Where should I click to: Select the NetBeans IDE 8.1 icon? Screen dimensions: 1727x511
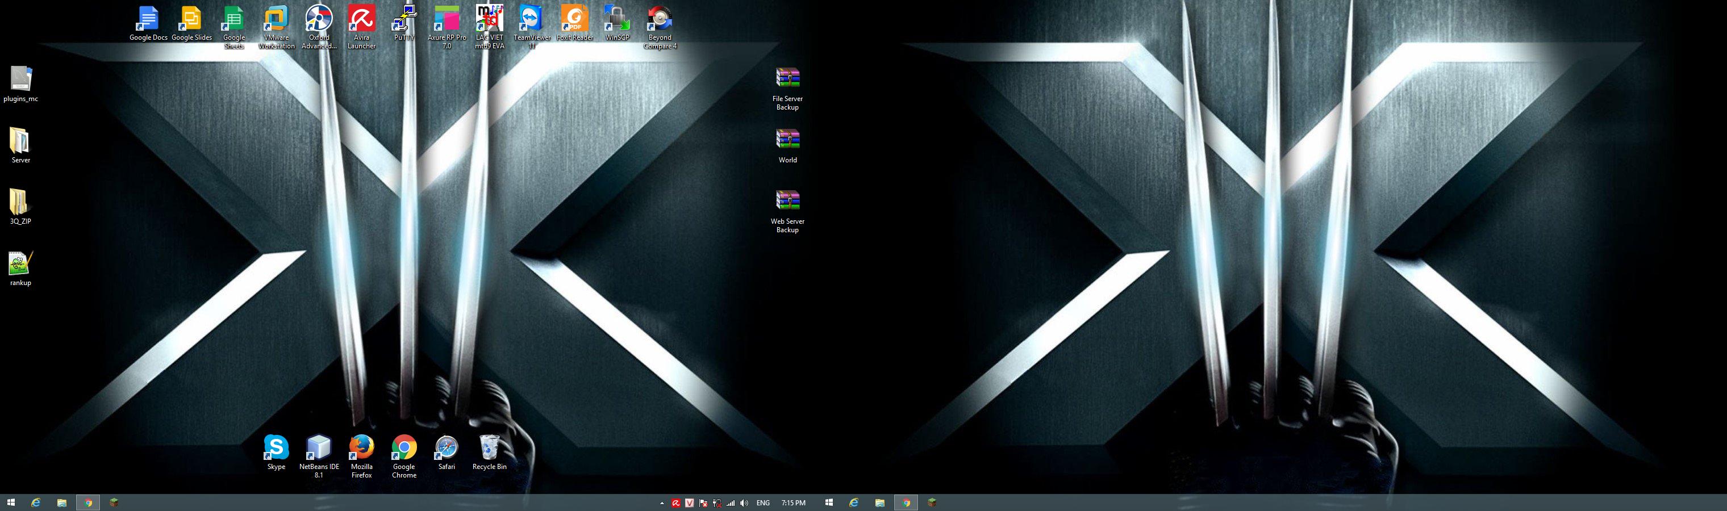319,448
